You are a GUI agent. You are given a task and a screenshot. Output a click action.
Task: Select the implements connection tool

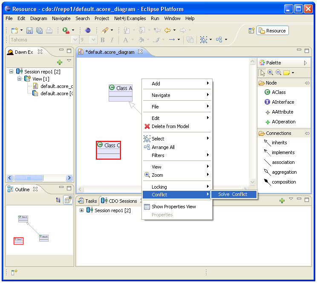coord(279,152)
